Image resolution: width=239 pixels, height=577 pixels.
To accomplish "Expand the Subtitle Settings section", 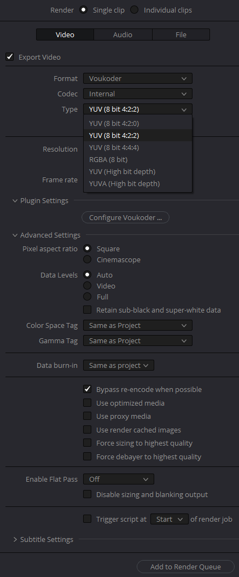I will [x=15, y=539].
